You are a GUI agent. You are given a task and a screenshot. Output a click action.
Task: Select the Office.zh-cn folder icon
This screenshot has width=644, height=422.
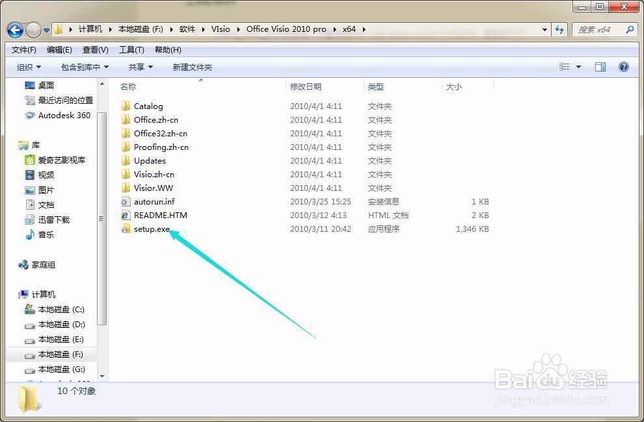126,119
